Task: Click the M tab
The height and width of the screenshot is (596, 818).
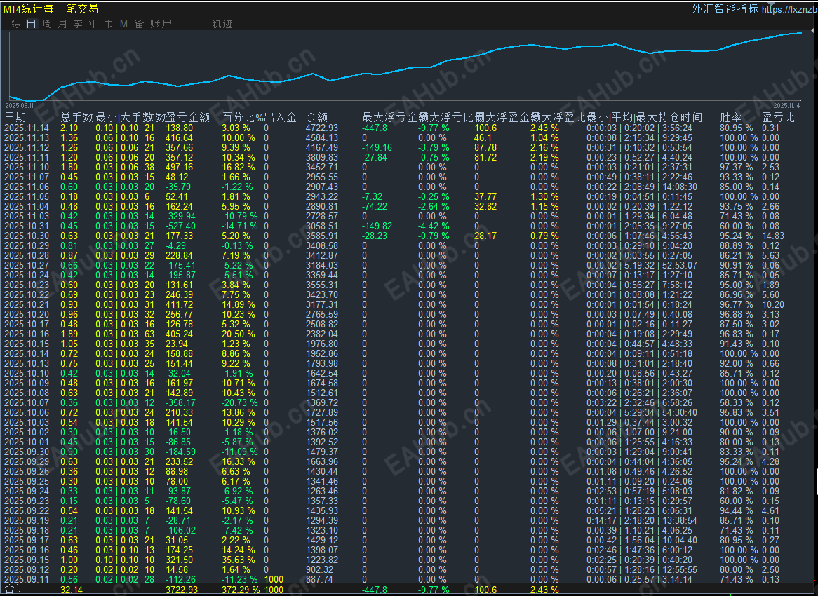Action: pyautogui.click(x=124, y=24)
